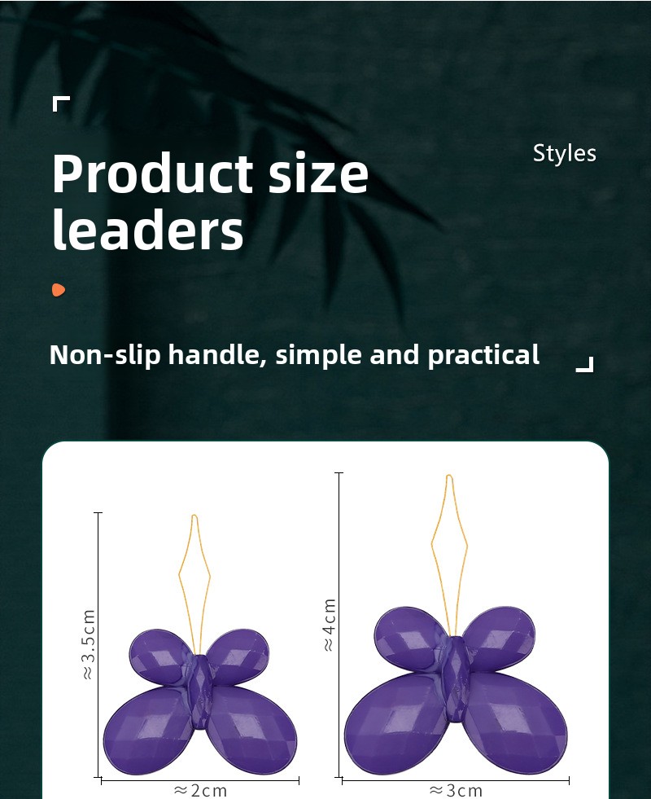Viewport: 651px width, 799px height.
Task: Click 'Non-slip handle, simple and practical' text
Action: [295, 354]
